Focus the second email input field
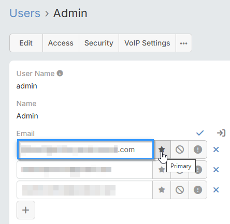Screen dimensions: 230x224 point(84,170)
